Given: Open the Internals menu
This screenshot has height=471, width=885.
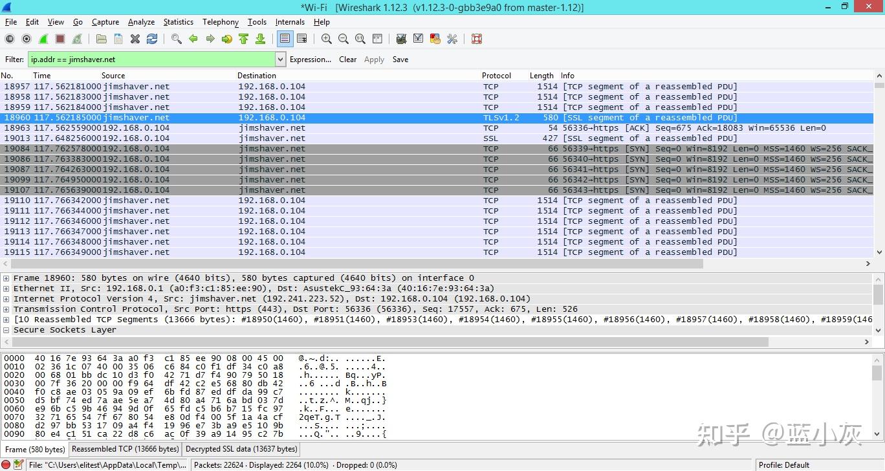Looking at the screenshot, I should (x=290, y=22).
